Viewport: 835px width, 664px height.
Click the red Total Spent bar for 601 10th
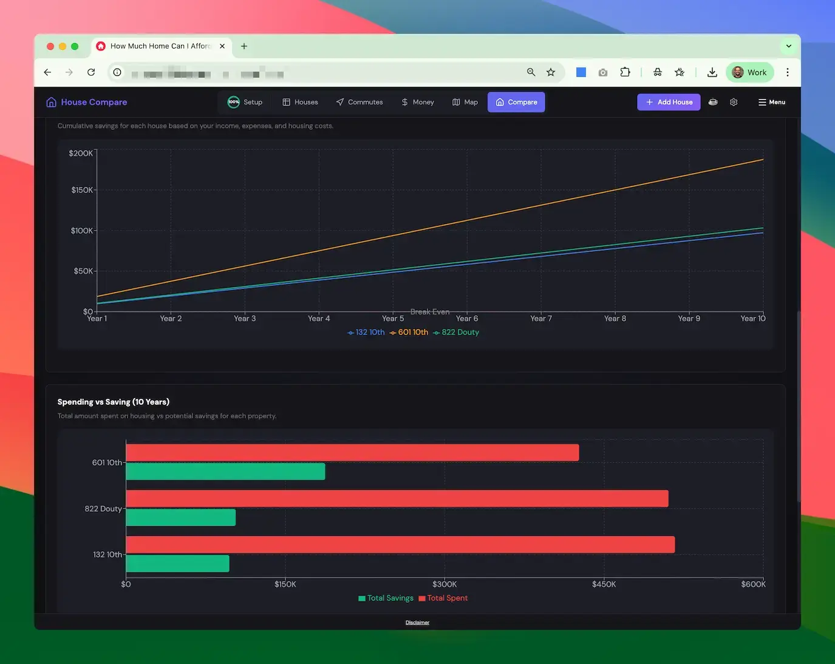click(352, 453)
